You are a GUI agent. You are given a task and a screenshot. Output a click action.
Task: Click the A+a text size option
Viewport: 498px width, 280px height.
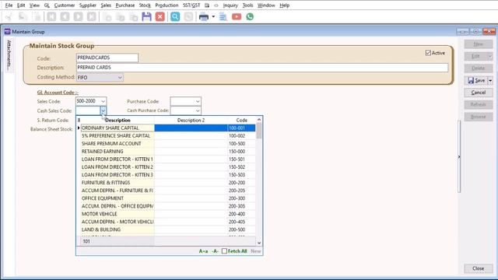(203, 251)
